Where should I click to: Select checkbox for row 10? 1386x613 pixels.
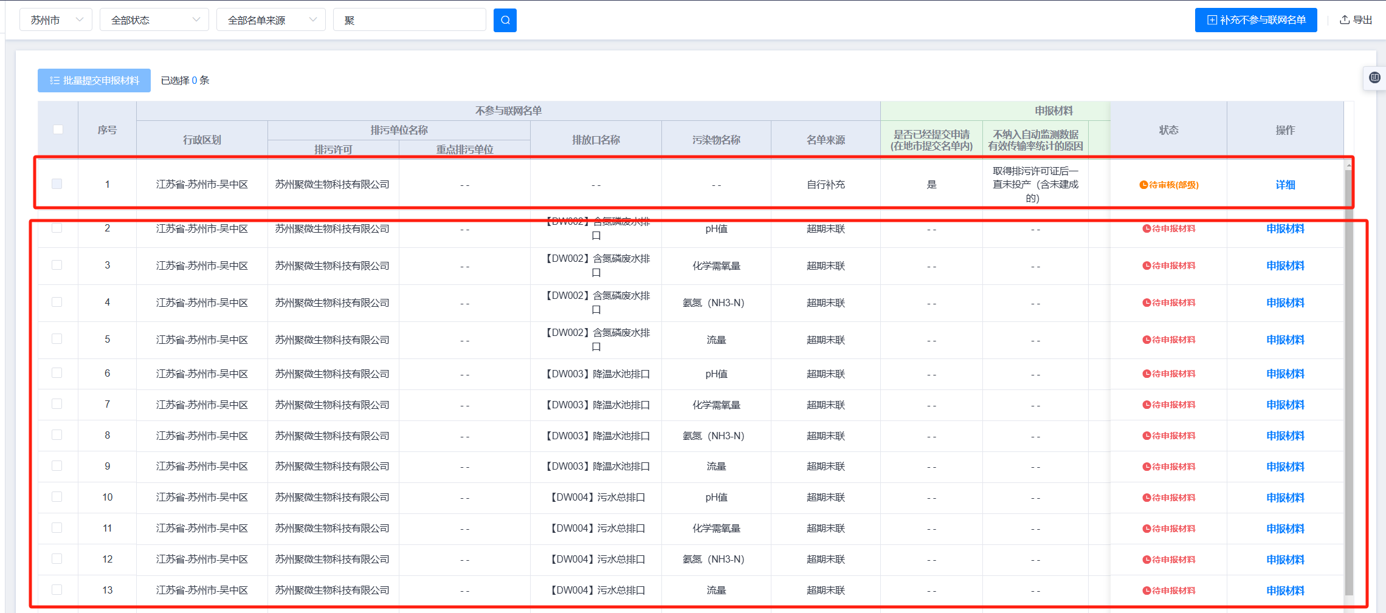pos(57,497)
